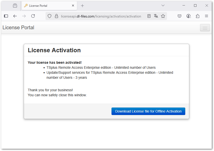Viewport: 214px width, 151px height.
Task: Click Download License file for Offline Activation
Action: click(x=148, y=111)
